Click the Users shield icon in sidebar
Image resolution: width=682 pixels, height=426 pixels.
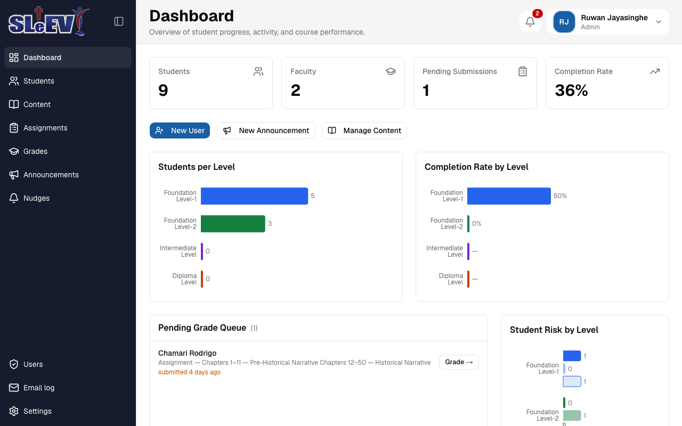pos(14,364)
